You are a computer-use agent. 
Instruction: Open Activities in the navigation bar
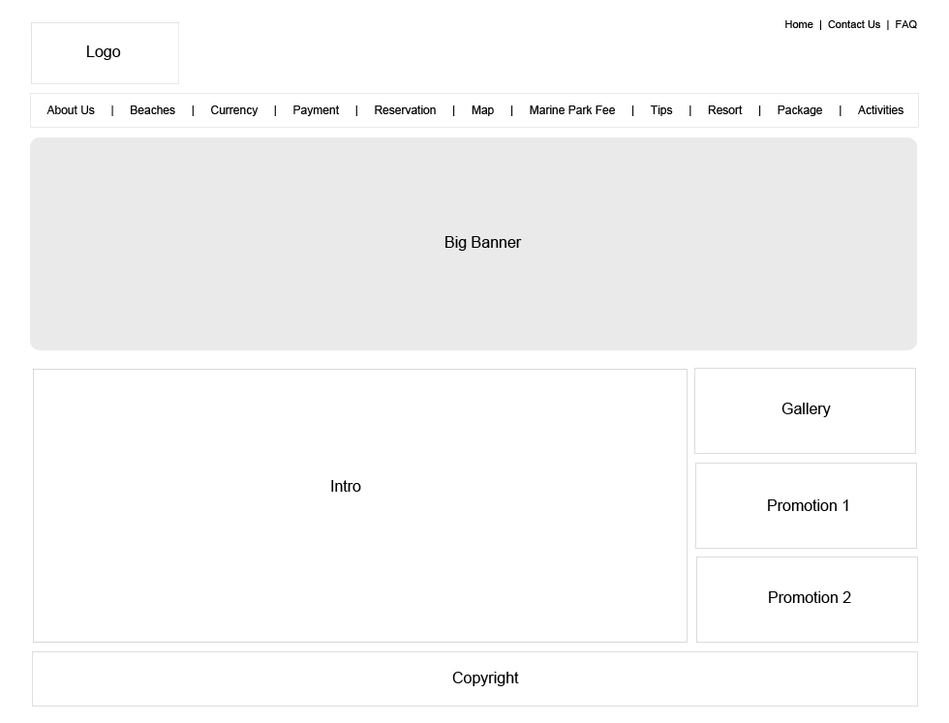click(880, 110)
